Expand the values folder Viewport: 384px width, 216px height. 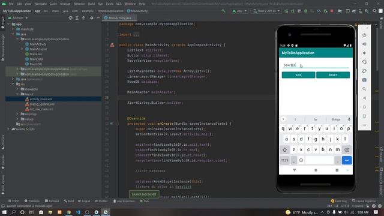(x=17, y=119)
